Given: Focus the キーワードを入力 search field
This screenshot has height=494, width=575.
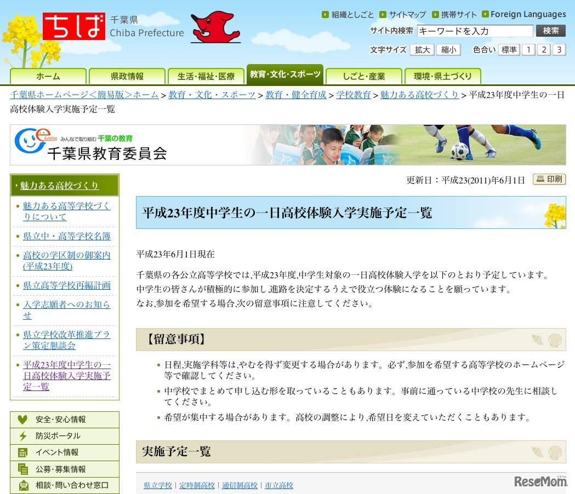Looking at the screenshot, I should 475,31.
